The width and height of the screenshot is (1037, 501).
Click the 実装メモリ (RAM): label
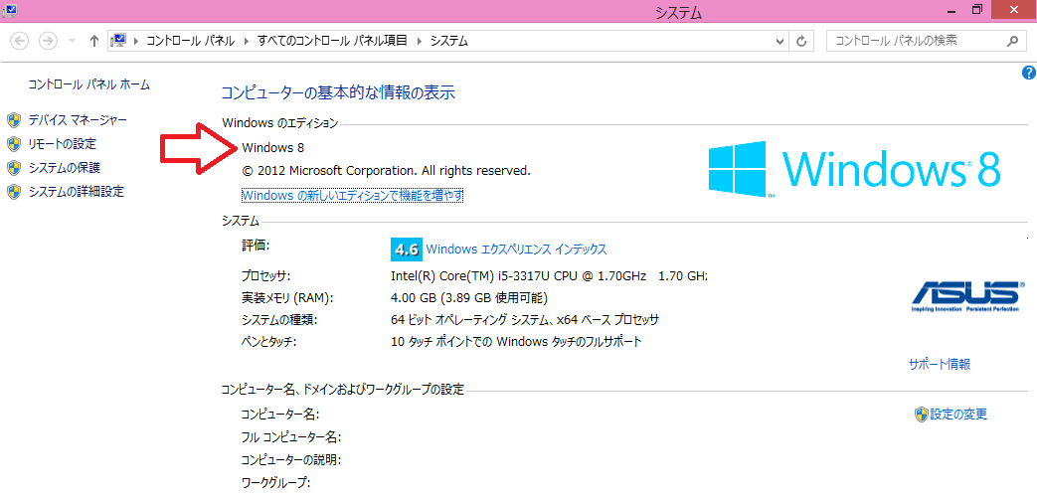[287, 298]
